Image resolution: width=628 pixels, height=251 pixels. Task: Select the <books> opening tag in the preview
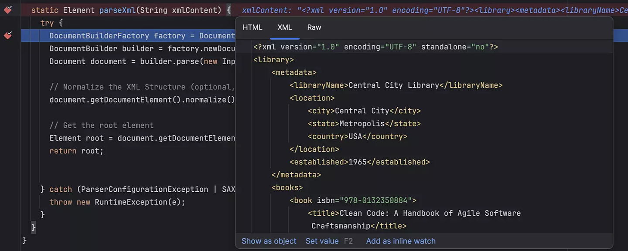287,187
